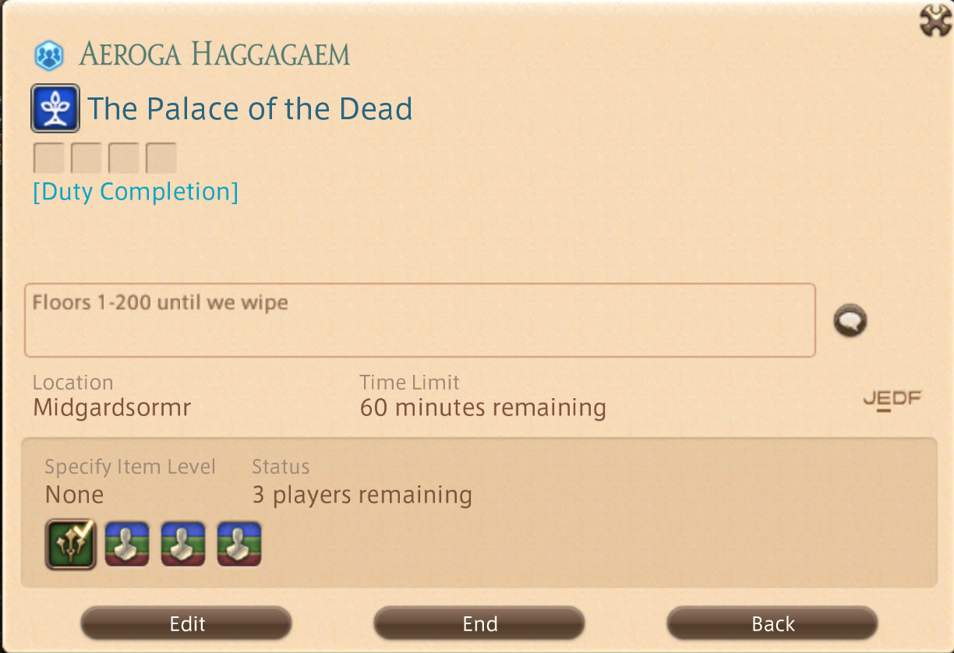Click the JEDF language indicator
Image resolution: width=954 pixels, height=653 pixels.
tap(892, 401)
